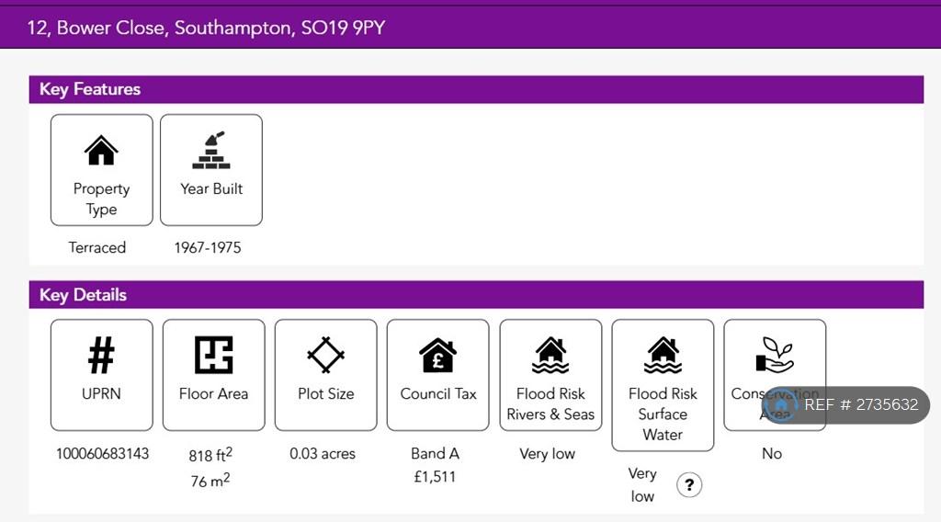Click the Conservation Area plant hand icon
This screenshot has width=941, height=522.
775,355
